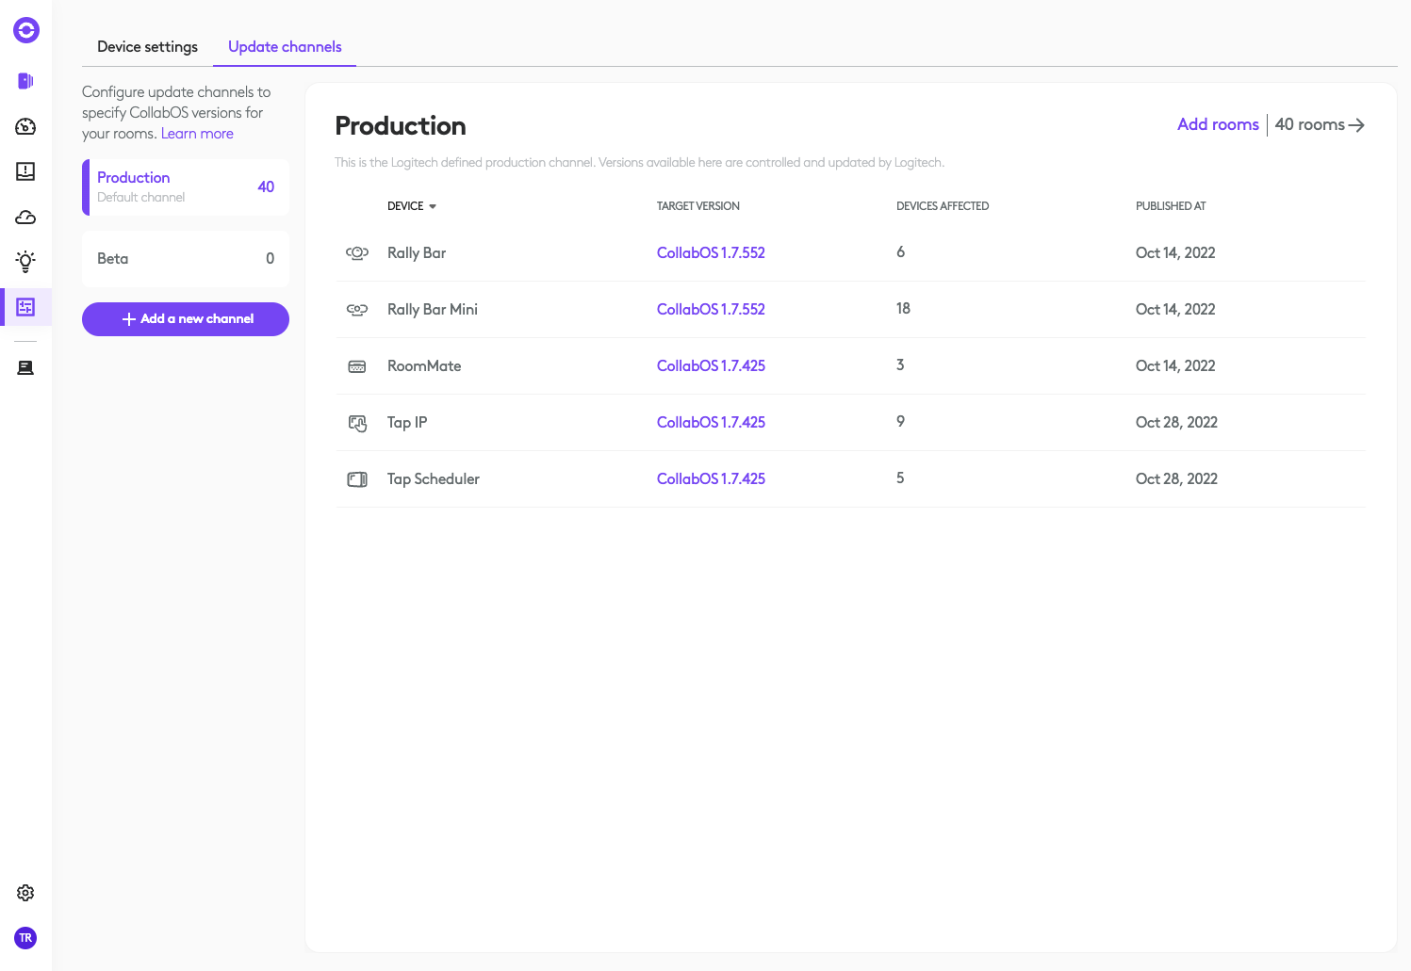Click the 18 devices affected value
This screenshot has height=971, width=1411.
[903, 308]
